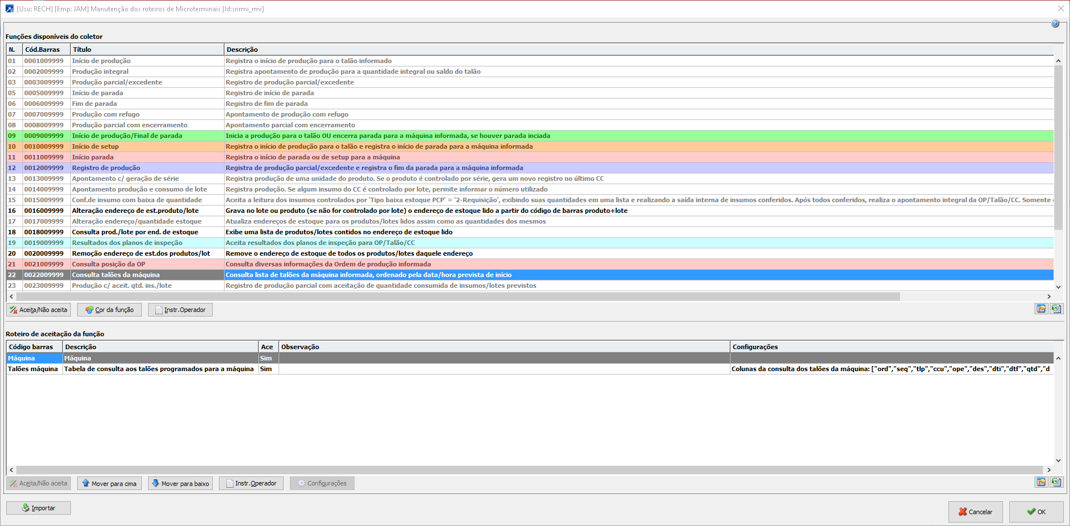
Task: Export the acceptance routine table to Excel
Action: tap(1056, 482)
